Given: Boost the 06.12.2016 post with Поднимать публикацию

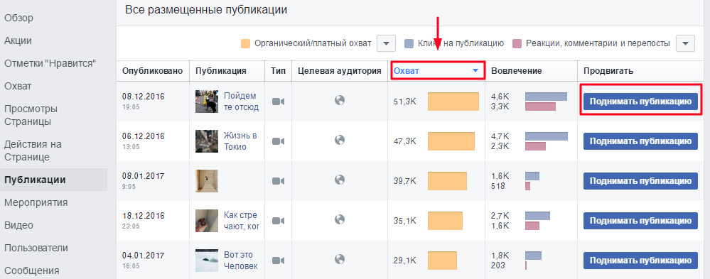Looking at the screenshot, I should 640,141.
